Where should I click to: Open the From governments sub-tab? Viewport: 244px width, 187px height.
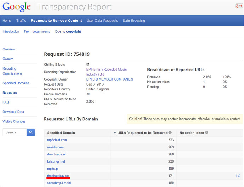point(37,31)
